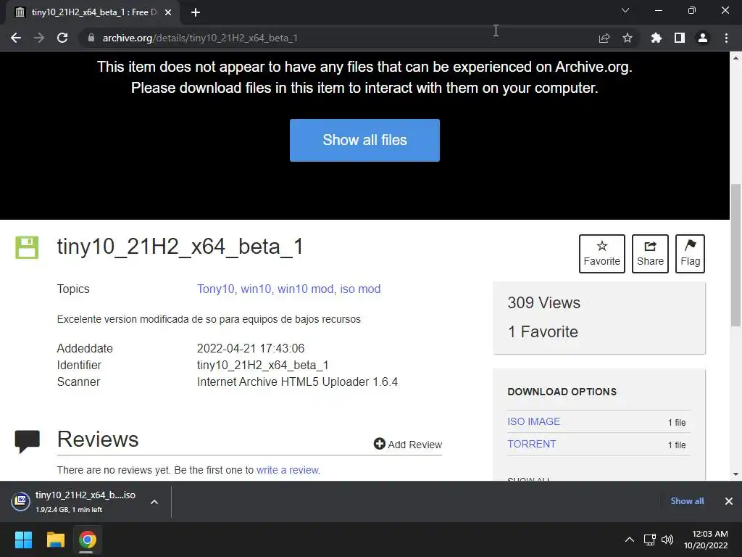
Task: Open the Chrome extensions puzzle menu
Action: click(656, 38)
